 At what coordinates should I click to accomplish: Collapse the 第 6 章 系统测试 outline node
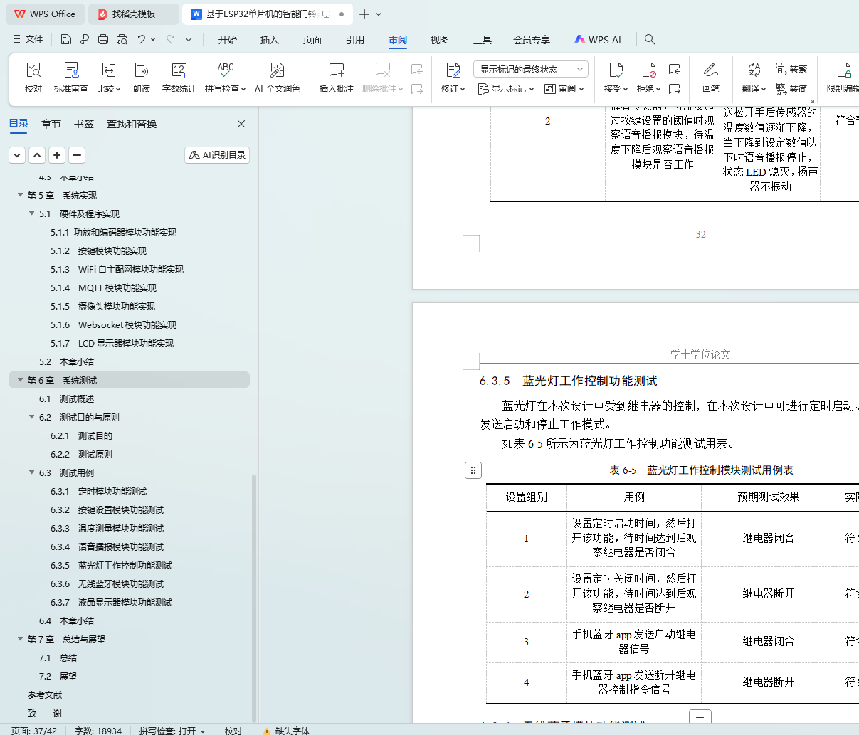(x=21, y=379)
